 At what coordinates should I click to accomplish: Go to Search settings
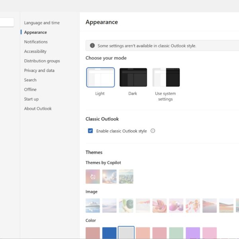pyautogui.click(x=30, y=80)
